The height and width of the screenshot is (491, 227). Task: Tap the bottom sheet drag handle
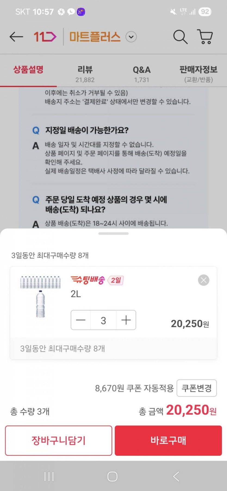tap(113, 233)
